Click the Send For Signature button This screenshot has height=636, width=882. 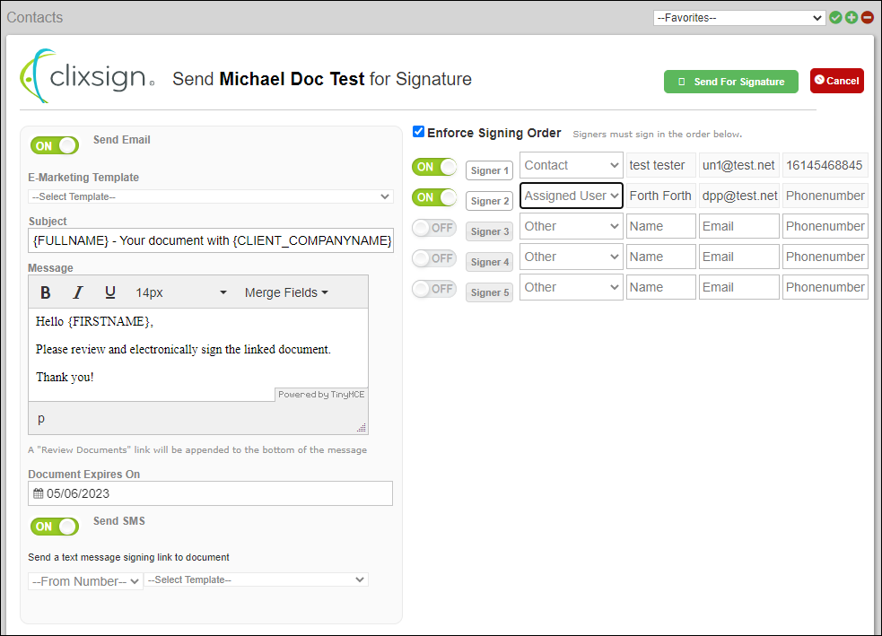pyautogui.click(x=730, y=82)
